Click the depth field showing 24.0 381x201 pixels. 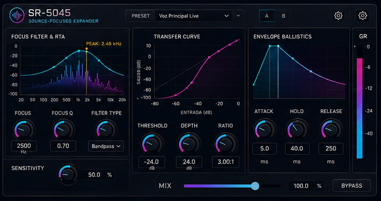[x=189, y=162]
